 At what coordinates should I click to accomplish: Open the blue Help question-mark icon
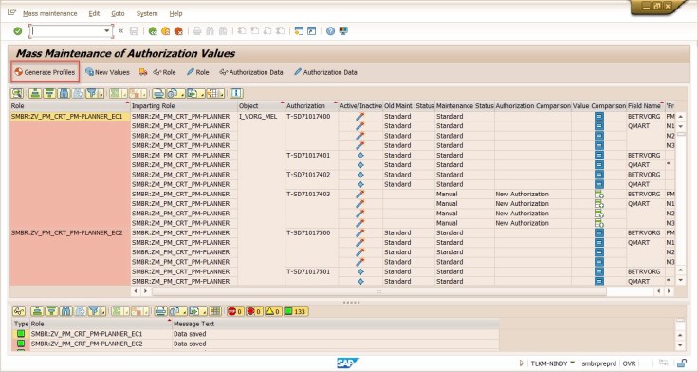tap(330, 30)
